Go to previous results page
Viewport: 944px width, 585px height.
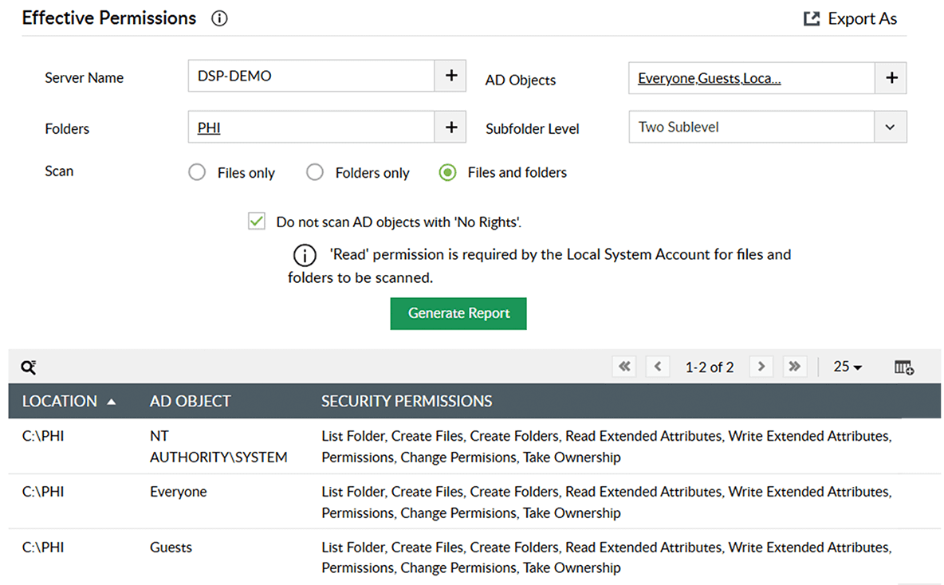(x=658, y=367)
